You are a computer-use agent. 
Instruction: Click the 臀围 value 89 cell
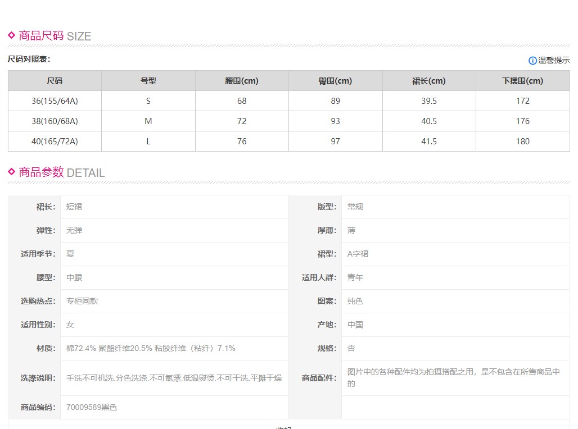pos(336,101)
